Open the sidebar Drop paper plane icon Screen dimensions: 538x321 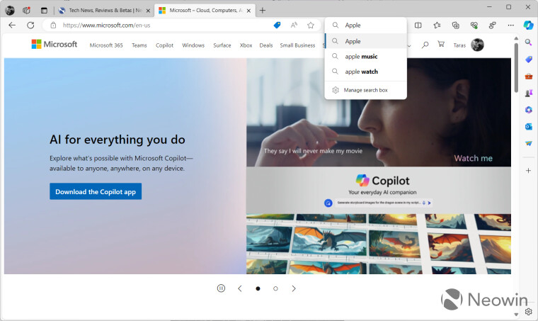[x=528, y=143]
